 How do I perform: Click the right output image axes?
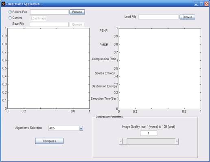[x=160, y=68]
